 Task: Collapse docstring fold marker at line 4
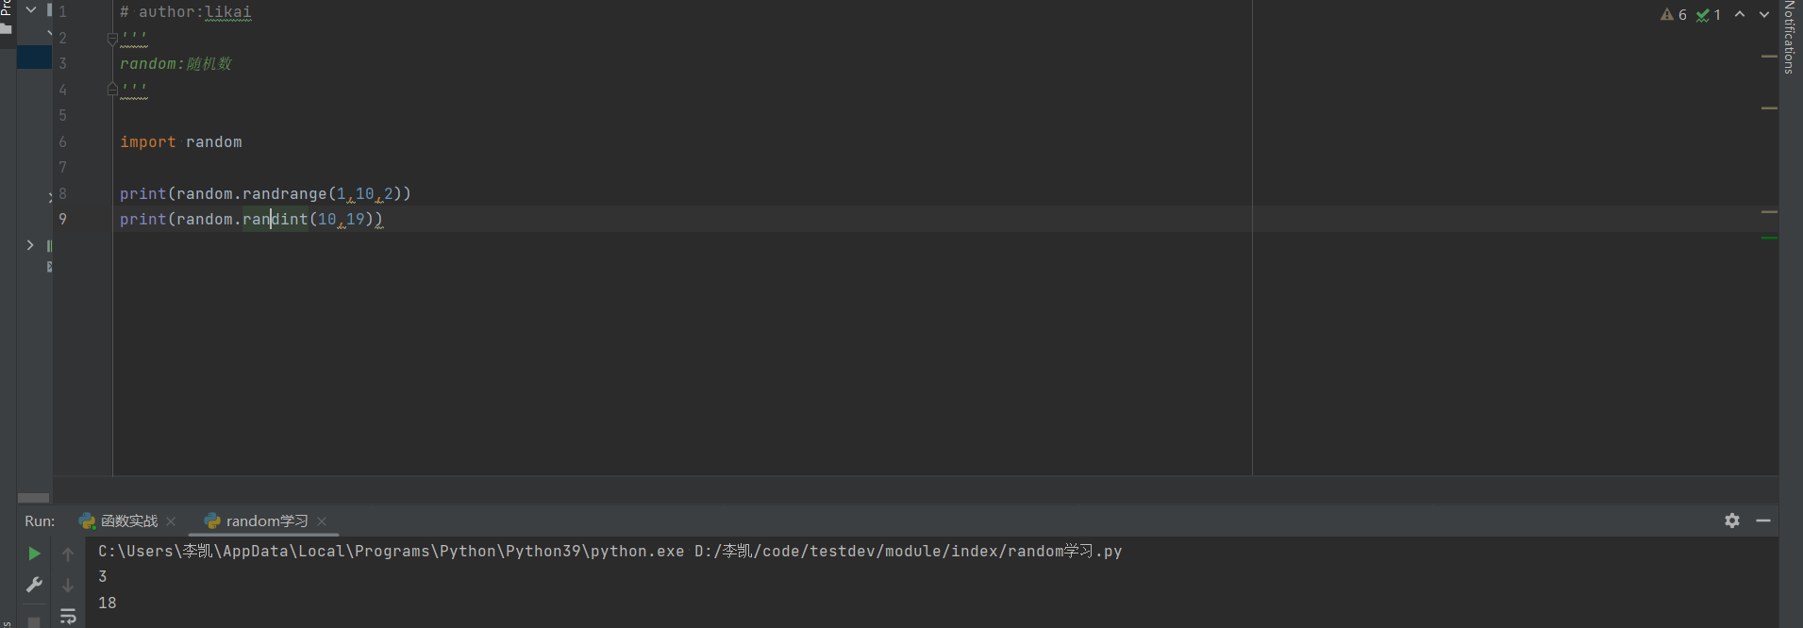(112, 89)
